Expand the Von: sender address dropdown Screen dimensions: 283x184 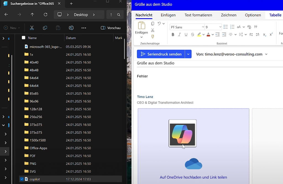(266, 54)
